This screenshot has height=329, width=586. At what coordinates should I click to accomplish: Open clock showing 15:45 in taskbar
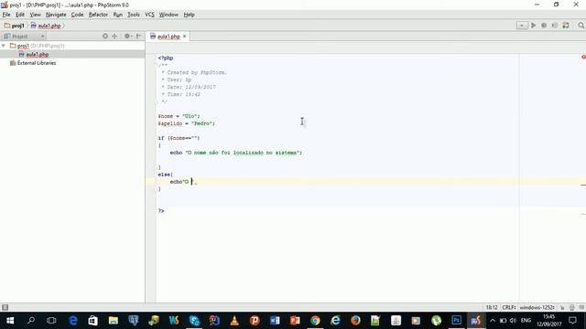(x=548, y=321)
